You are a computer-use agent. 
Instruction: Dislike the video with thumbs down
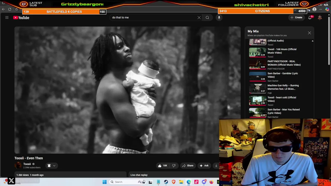tap(174, 166)
